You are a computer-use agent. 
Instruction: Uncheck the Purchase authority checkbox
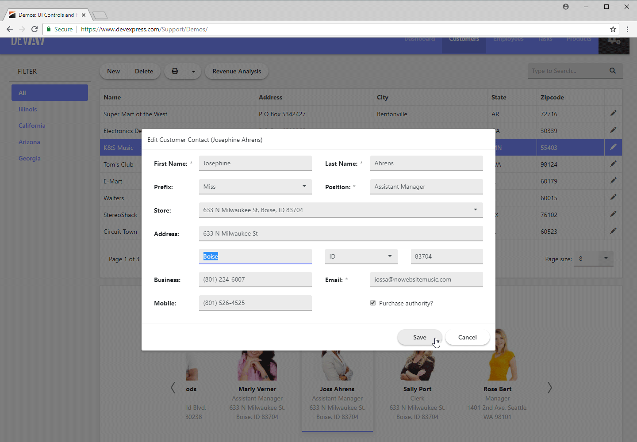(373, 303)
